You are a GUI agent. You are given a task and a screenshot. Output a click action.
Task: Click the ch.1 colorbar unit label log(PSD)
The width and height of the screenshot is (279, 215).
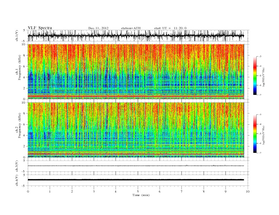click(264, 77)
